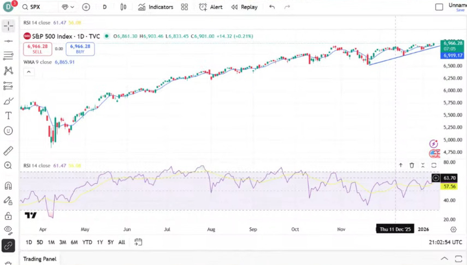Select the Text annotation tool

point(8,116)
